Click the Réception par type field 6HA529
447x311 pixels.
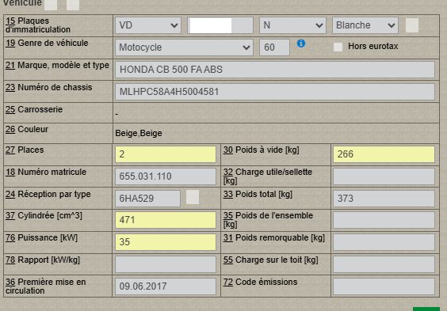147,199
